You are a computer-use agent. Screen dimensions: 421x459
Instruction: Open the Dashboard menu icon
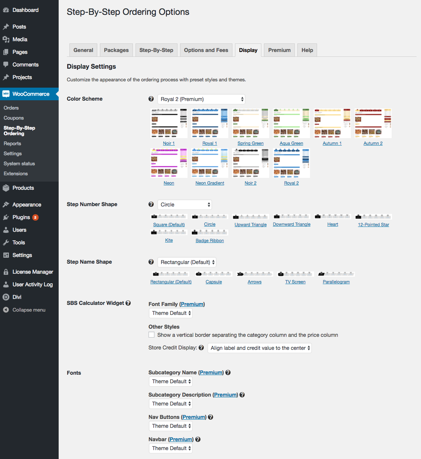point(6,10)
